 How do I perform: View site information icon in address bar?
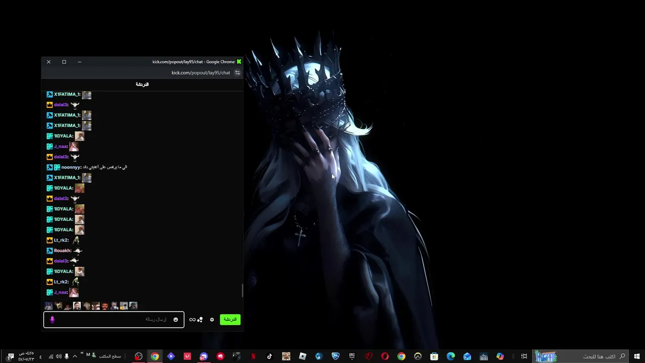[237, 73]
